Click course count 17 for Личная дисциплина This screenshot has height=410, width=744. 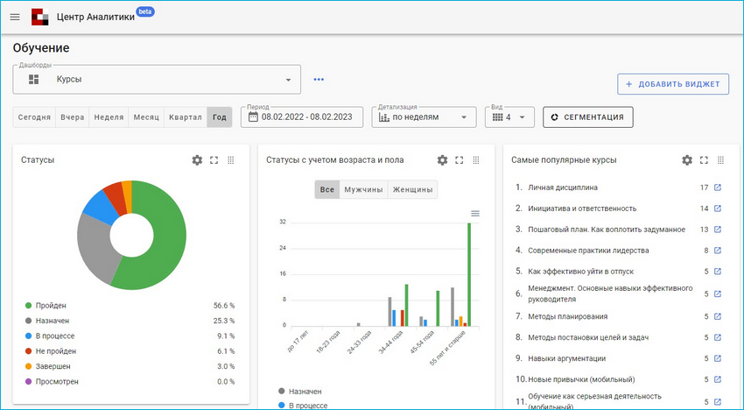pyautogui.click(x=704, y=187)
